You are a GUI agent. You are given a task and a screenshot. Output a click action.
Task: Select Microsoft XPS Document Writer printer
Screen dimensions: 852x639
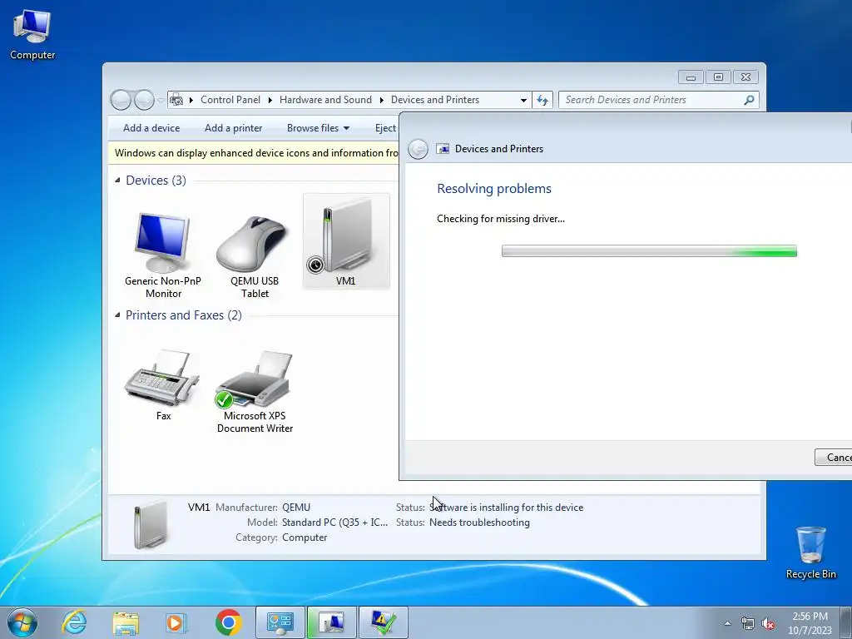click(255, 391)
